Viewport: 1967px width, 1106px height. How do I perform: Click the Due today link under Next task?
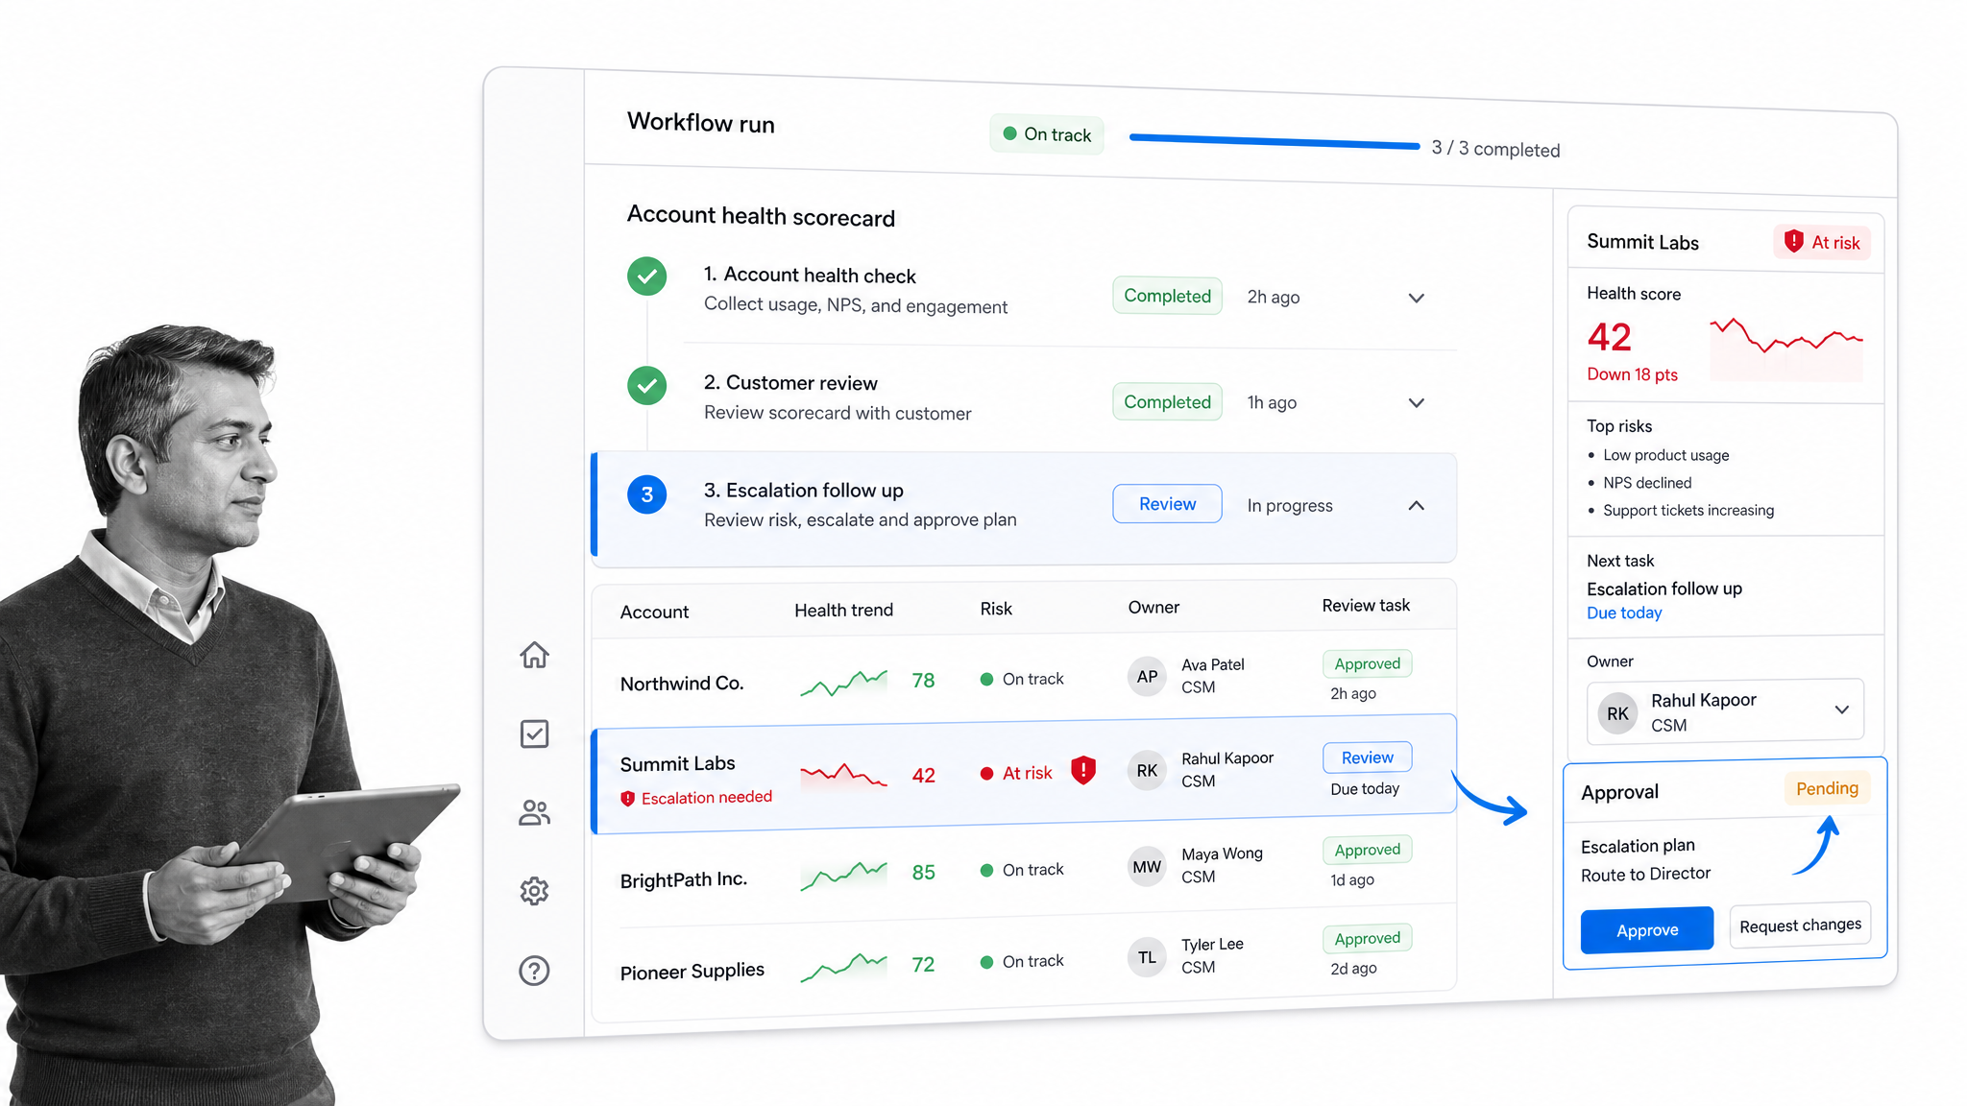point(1624,613)
